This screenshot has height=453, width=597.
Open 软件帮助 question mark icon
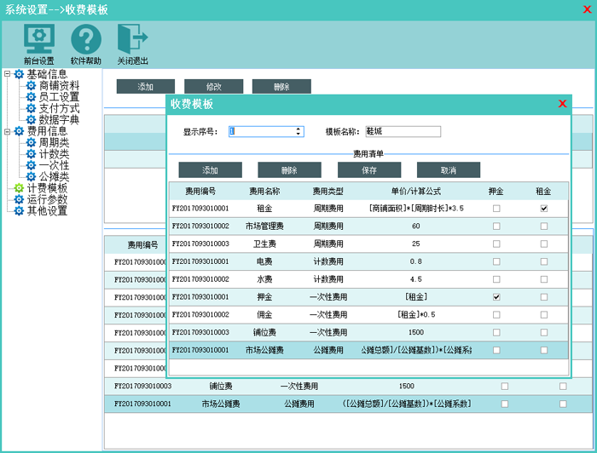[85, 38]
